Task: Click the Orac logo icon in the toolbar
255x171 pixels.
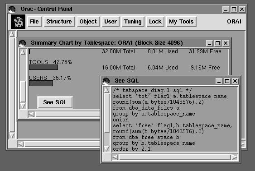Action: pos(18,22)
